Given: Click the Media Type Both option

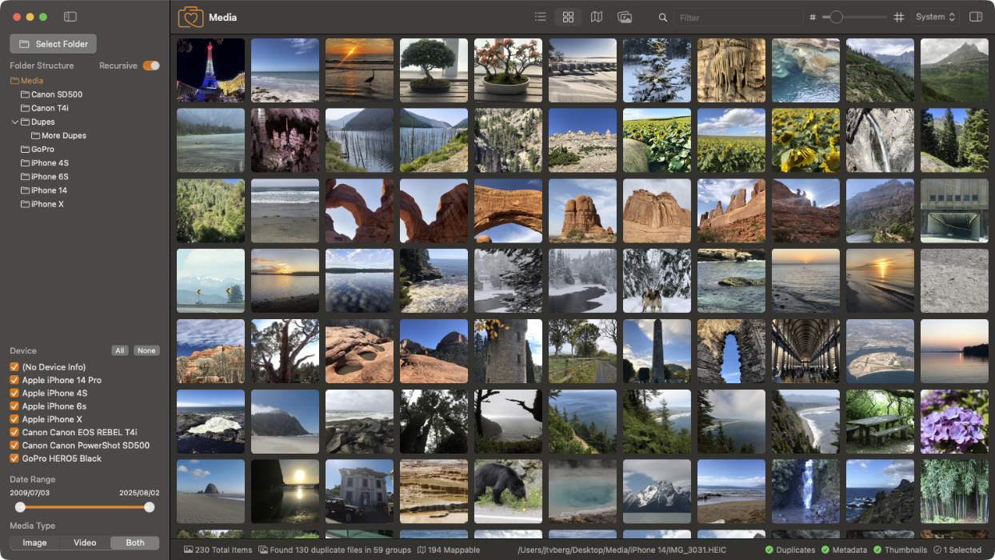Looking at the screenshot, I should tap(134, 542).
